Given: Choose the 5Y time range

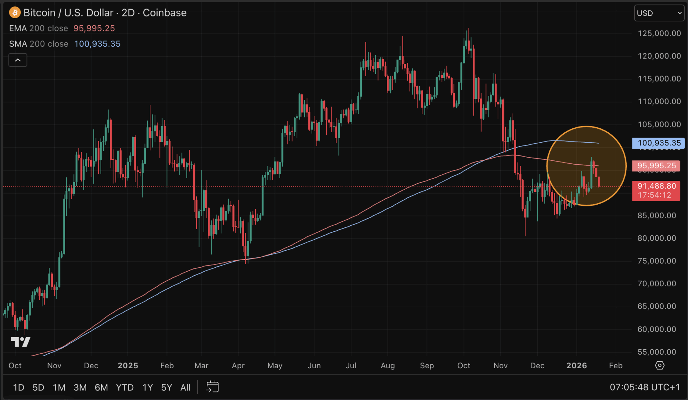Looking at the screenshot, I should pos(166,388).
